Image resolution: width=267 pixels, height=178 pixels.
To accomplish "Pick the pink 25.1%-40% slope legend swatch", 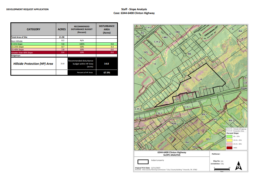I will (229, 144).
